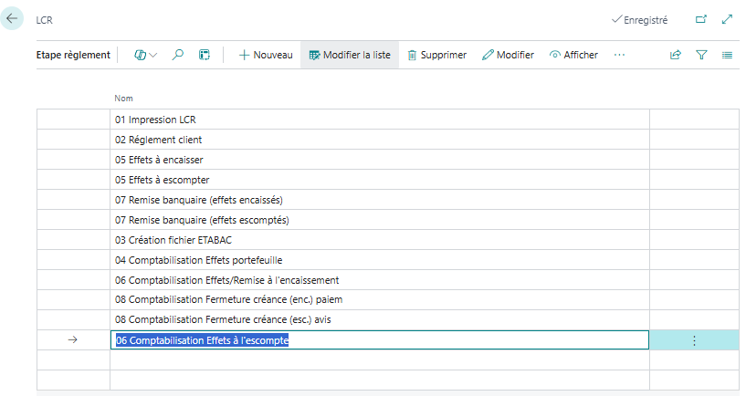Show more actions ellipsis menu

[620, 55]
